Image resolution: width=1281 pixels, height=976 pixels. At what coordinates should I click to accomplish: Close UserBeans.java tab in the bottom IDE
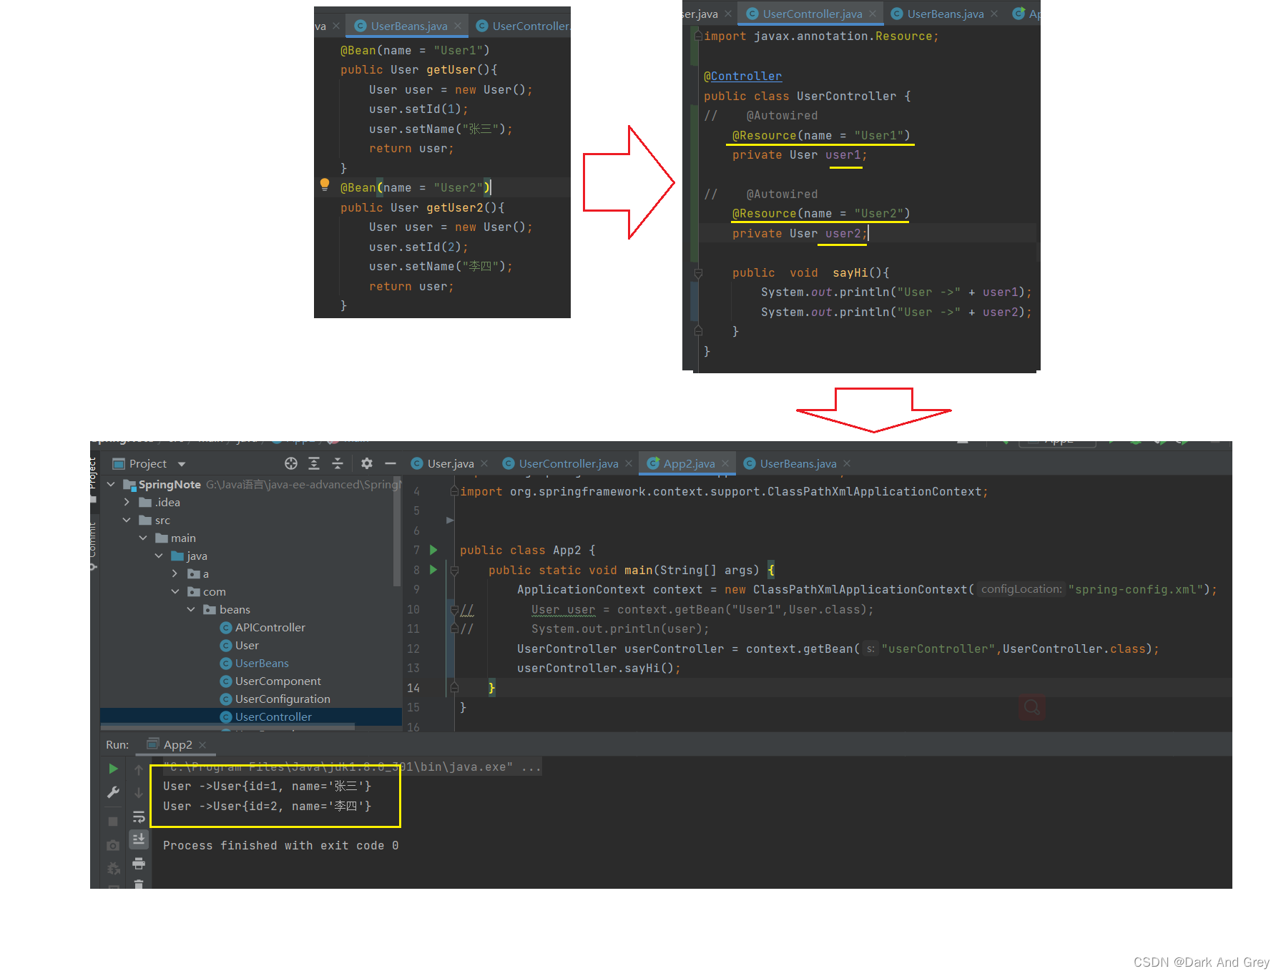point(847,463)
